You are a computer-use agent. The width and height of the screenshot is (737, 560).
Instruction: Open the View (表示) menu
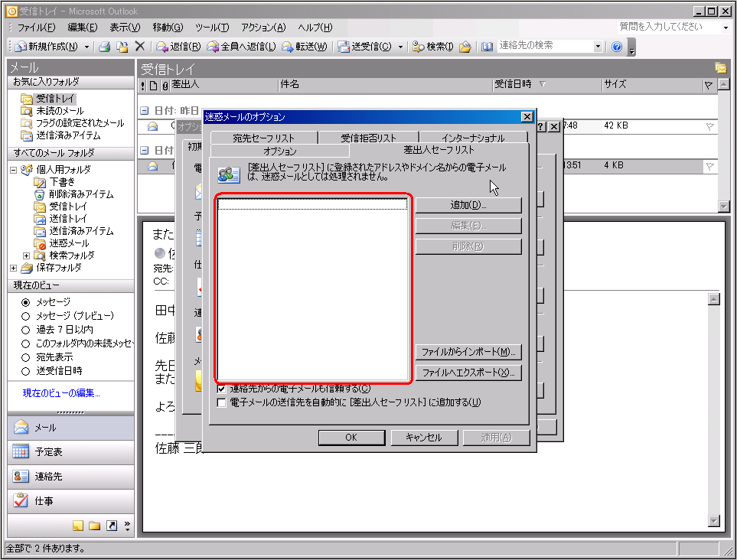(x=125, y=28)
